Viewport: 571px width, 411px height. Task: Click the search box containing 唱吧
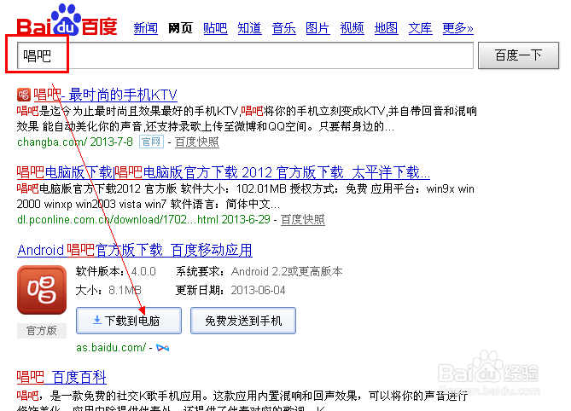(245, 55)
